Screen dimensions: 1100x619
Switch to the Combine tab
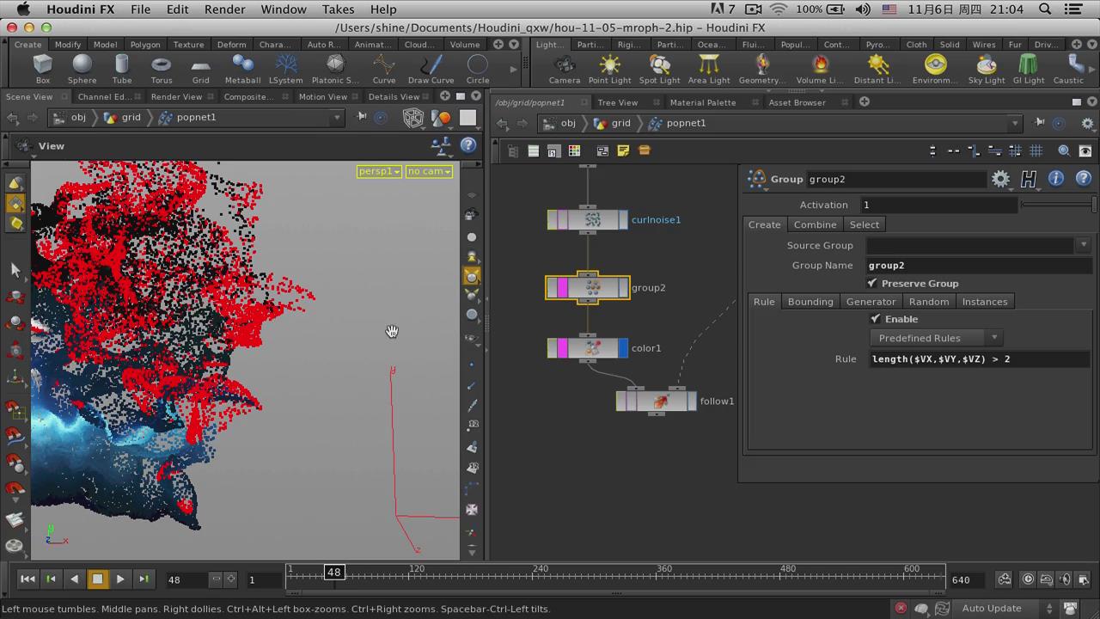coord(815,224)
